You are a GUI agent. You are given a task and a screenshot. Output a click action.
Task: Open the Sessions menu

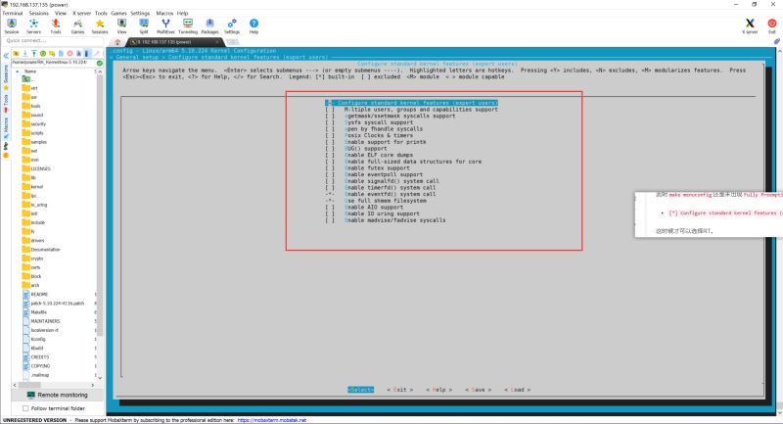coord(38,13)
